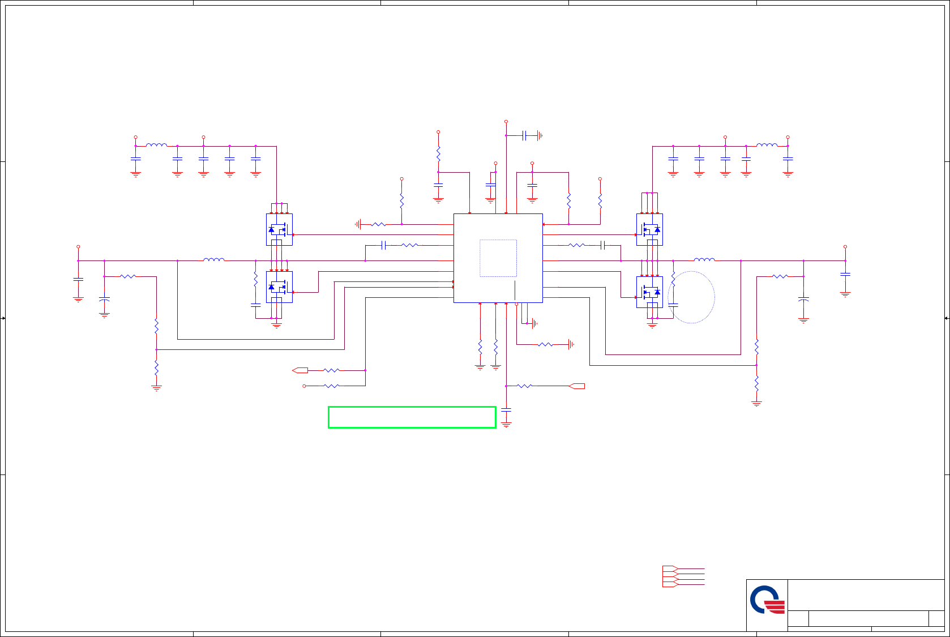Select the off-page connector right of the bottom resistor
Screen dimensions: 950x637
[576, 386]
